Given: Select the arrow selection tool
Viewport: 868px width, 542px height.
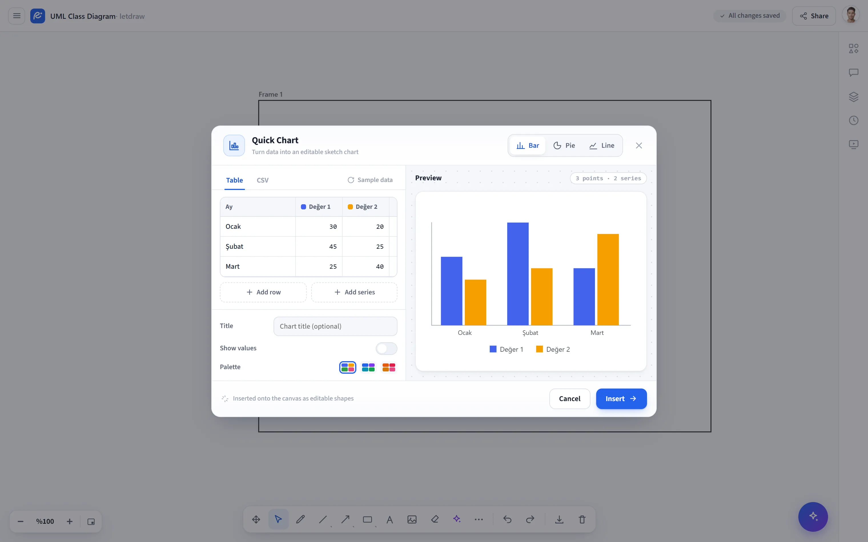Looking at the screenshot, I should (278, 519).
